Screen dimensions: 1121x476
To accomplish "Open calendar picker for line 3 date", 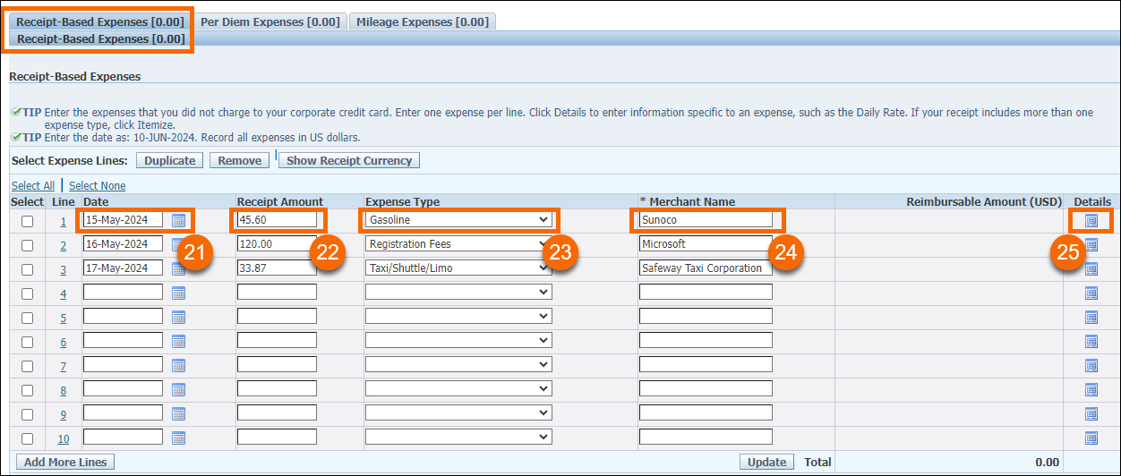I will click(178, 269).
